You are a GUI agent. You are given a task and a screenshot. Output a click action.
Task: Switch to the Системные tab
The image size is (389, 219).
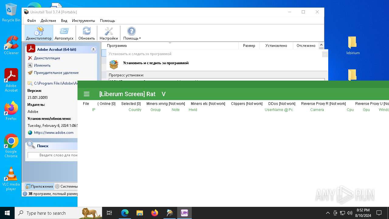pyautogui.click(x=66, y=186)
